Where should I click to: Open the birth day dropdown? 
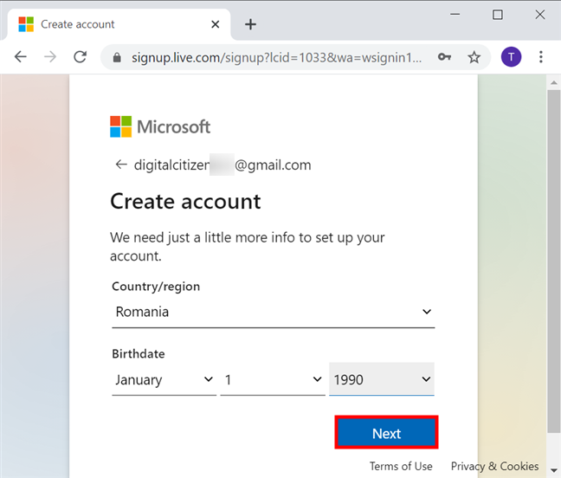(272, 379)
